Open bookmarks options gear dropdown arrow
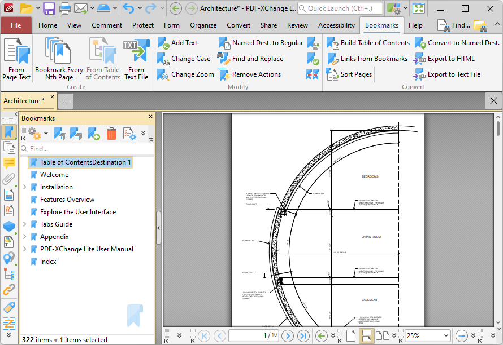Image resolution: width=503 pixels, height=345 pixels. tap(46, 133)
